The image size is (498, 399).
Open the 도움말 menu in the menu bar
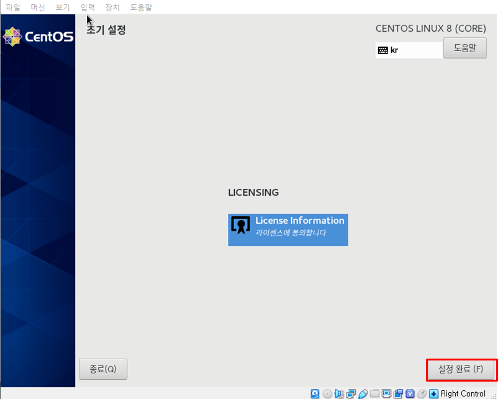point(141,7)
